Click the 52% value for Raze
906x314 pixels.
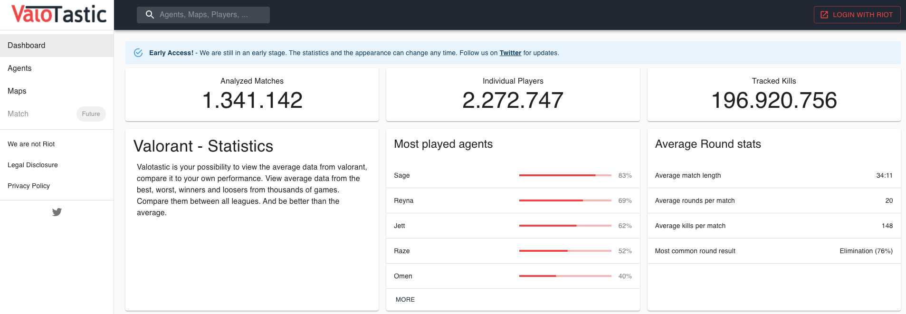[x=625, y=251]
